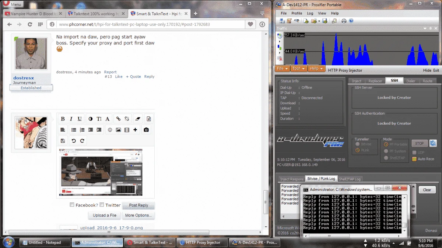Switch to Inject Respons log tab
The height and width of the screenshot is (248, 442).
click(x=292, y=179)
